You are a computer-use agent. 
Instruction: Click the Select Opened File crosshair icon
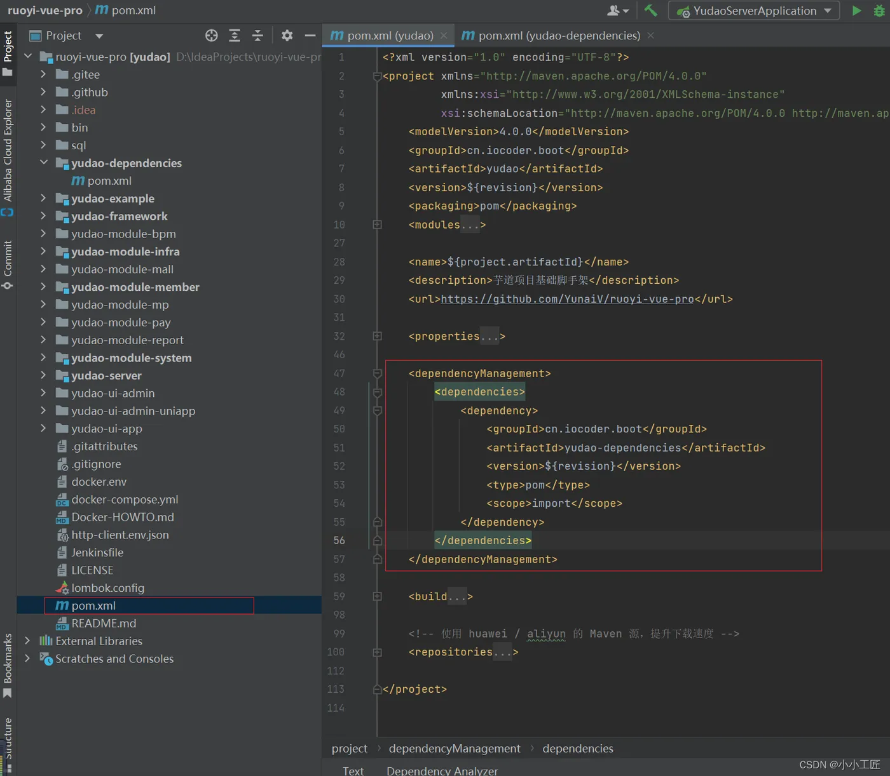[212, 36]
